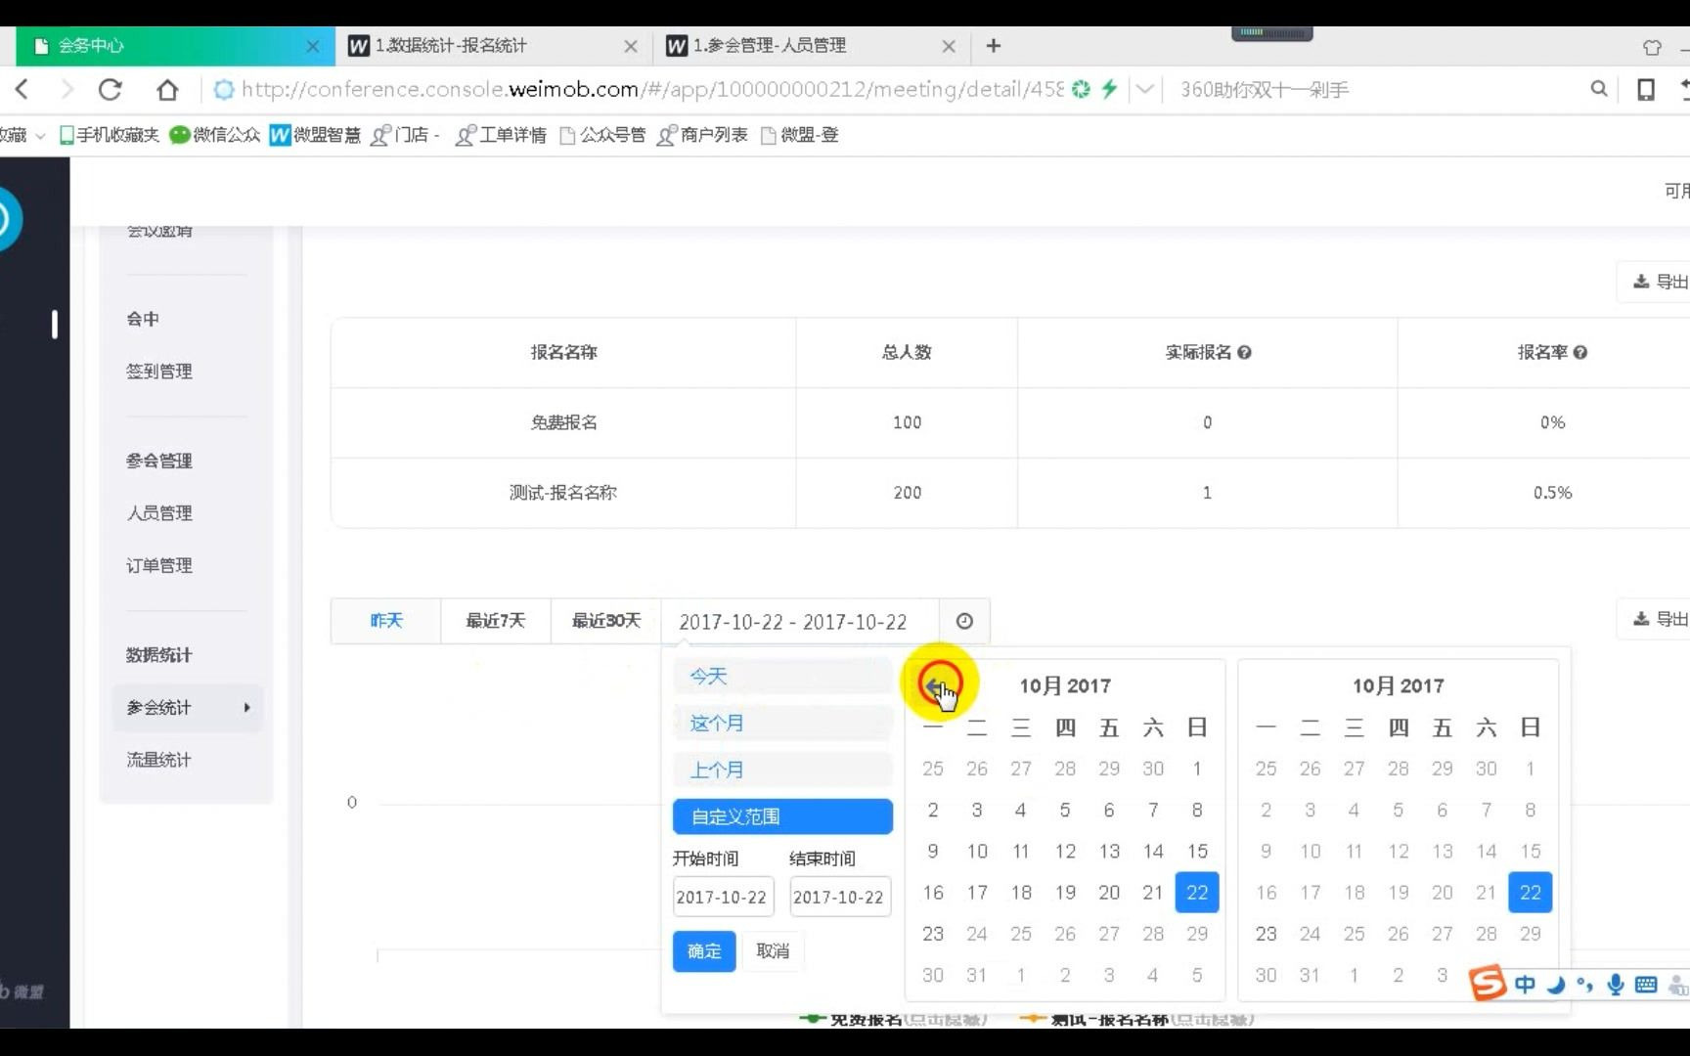
Task: Select day 10 in left calendar
Action: 977,852
